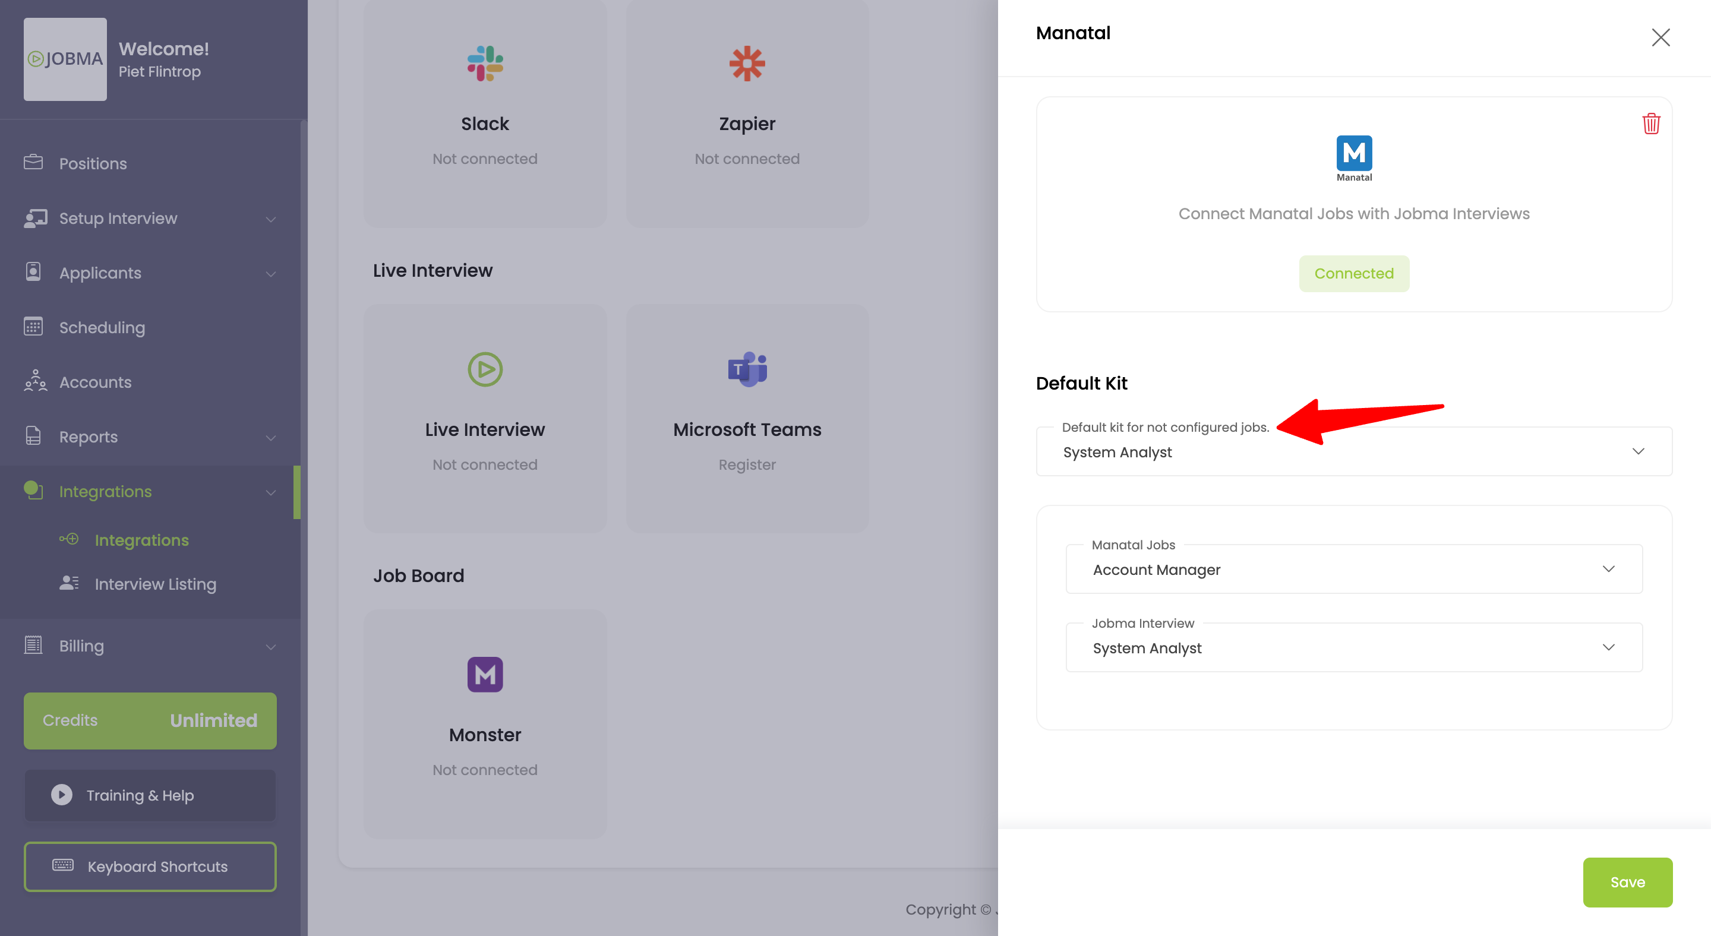Screen dimensions: 1711x936
Task: Open the Zapier integration card
Action: pyautogui.click(x=747, y=114)
